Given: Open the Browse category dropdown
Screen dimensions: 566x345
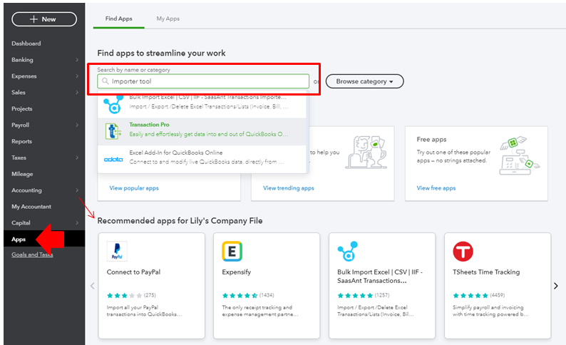Looking at the screenshot, I should click(364, 81).
